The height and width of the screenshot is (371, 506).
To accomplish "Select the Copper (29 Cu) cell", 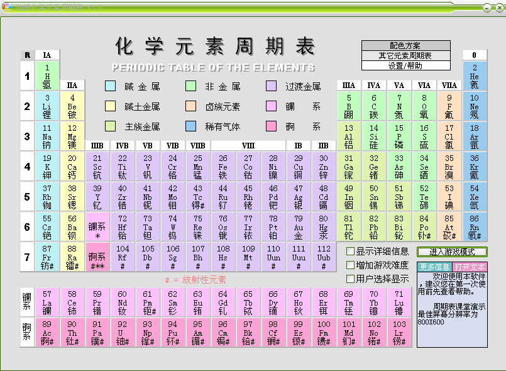I will [299, 167].
